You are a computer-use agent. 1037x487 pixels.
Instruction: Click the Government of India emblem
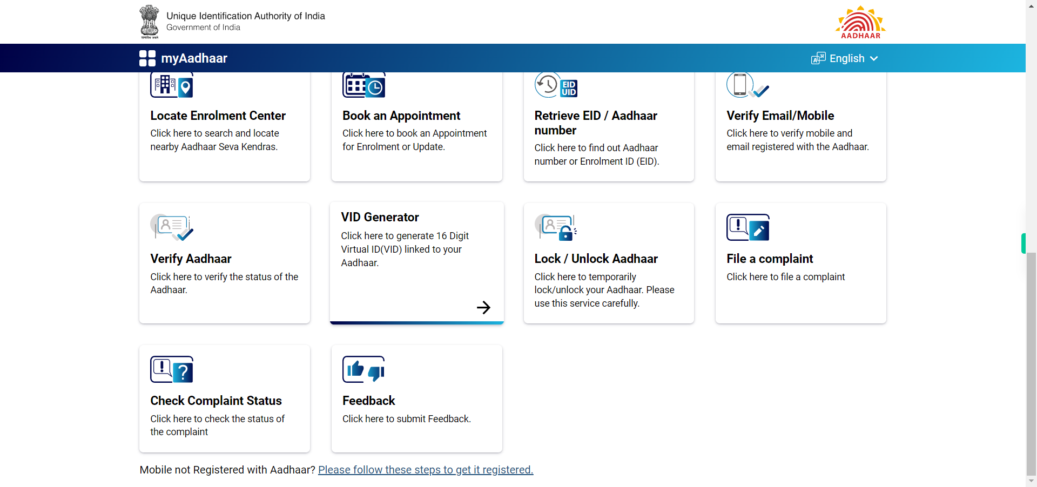[x=150, y=22]
